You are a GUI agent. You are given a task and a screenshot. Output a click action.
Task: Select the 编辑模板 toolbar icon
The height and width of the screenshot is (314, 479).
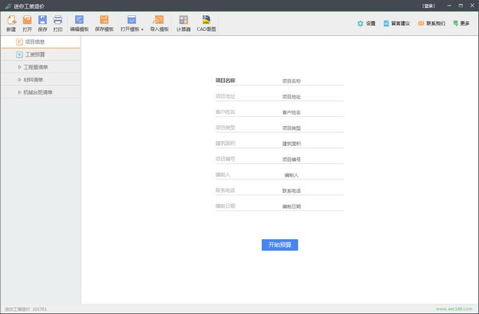79,23
